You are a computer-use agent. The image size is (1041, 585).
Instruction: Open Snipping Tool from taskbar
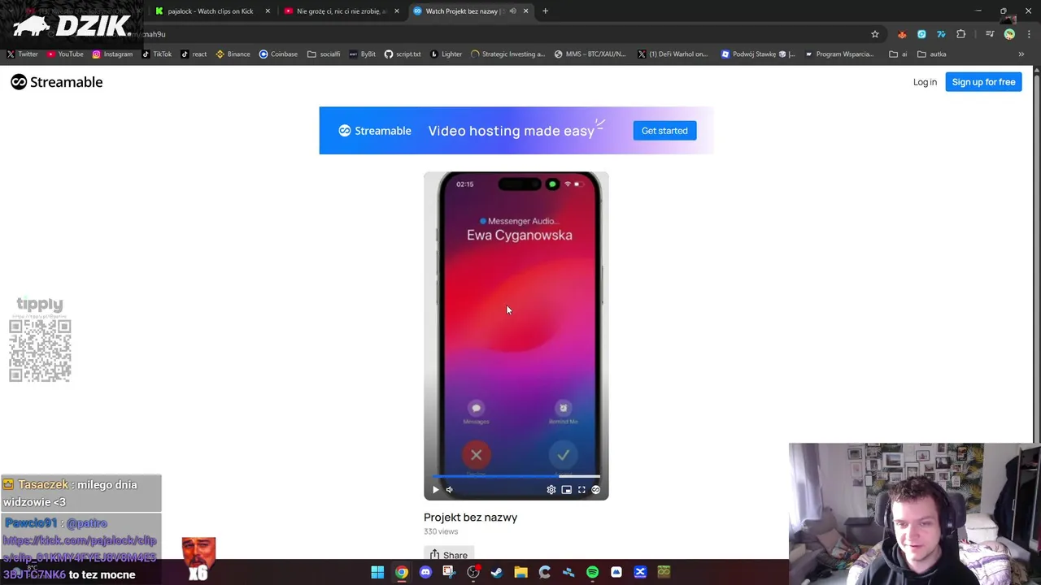coord(449,572)
